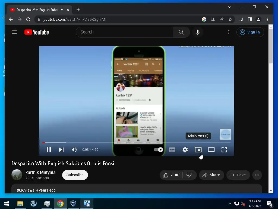278x209 pixels.
Task: Go to YouTube home via logo
Action: pos(37,32)
